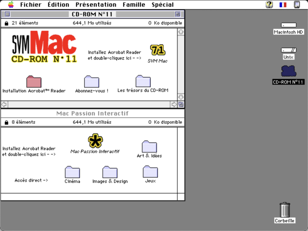Click 'Installez Acrobat Reader' text in Mac Passion window
This screenshot has width=308, height=231.
tap(29, 149)
